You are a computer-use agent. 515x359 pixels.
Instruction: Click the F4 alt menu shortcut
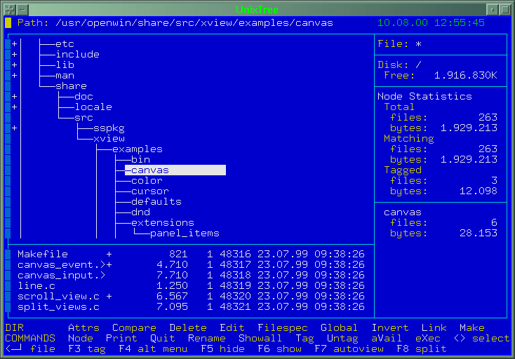pyautogui.click(x=153, y=348)
